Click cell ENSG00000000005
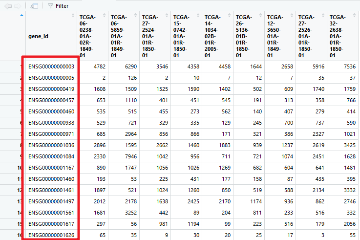360x240 pixels. pyautogui.click(x=51, y=78)
